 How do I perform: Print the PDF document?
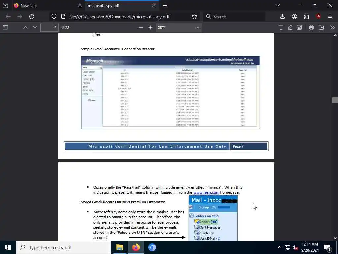click(x=311, y=27)
